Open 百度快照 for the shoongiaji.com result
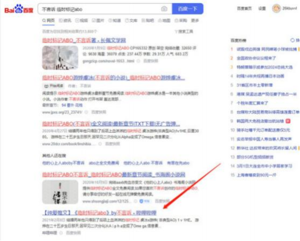 point(162,201)
